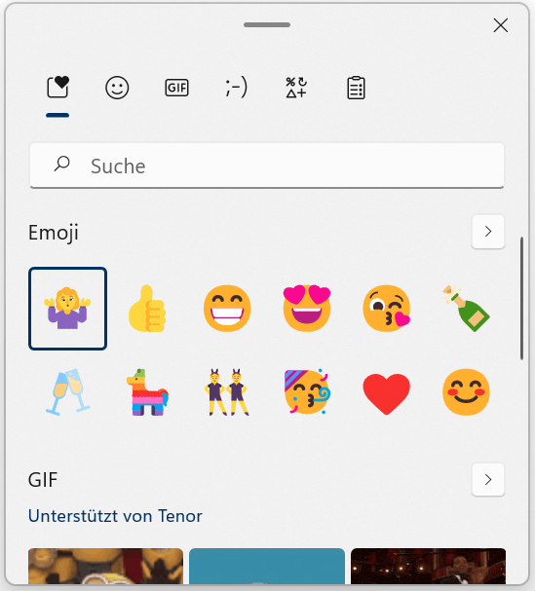This screenshot has height=591, width=535.
Task: Pick the heart-eyes smiley emoji
Action: (307, 309)
